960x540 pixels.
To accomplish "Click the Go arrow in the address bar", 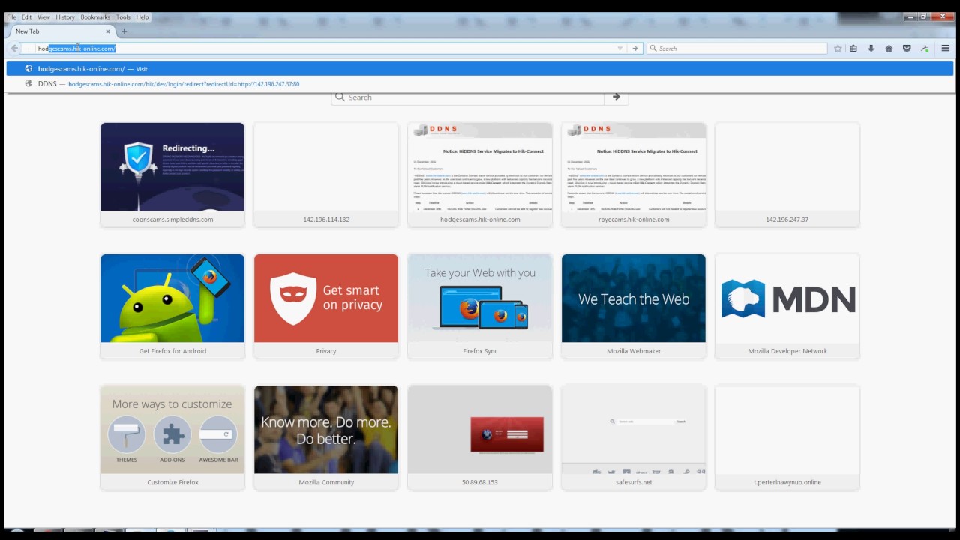I will [635, 48].
